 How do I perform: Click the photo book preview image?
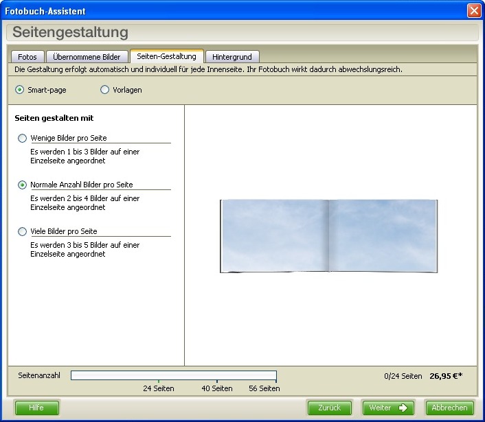click(328, 236)
